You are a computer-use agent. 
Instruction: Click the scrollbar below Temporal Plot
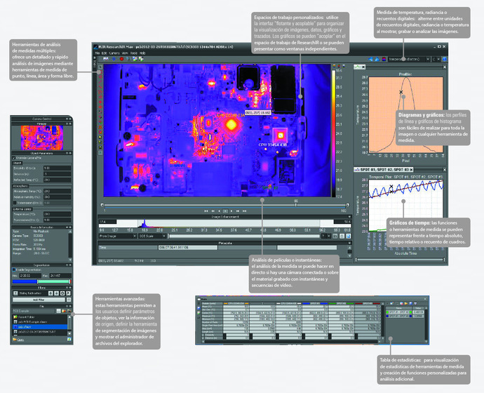(401, 260)
